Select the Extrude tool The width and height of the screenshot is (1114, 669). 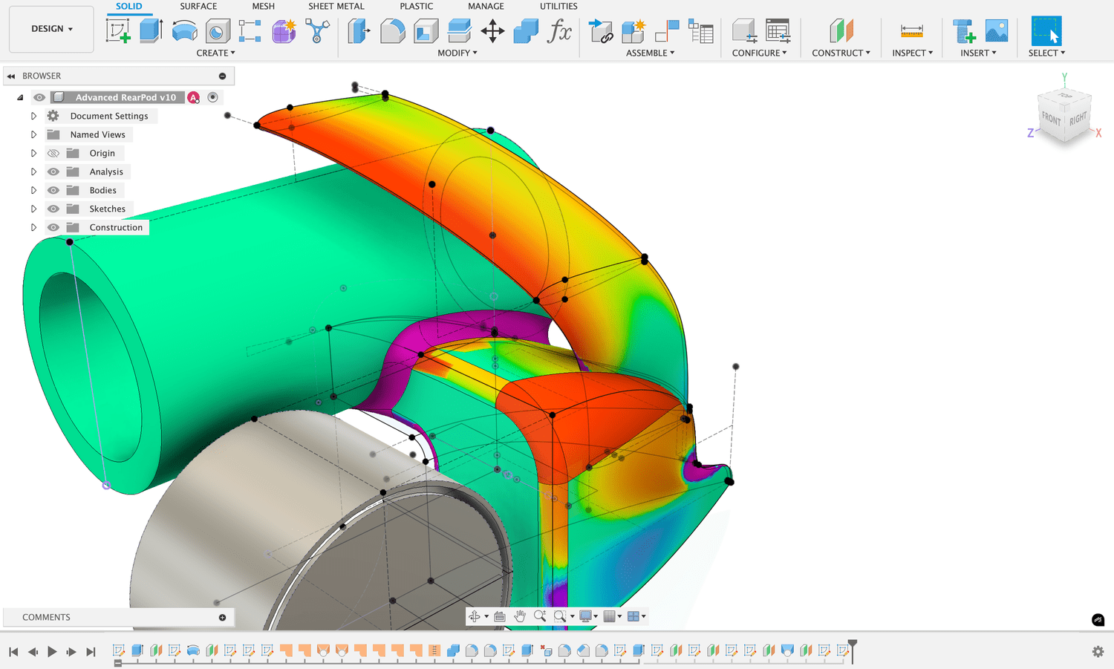pyautogui.click(x=152, y=31)
